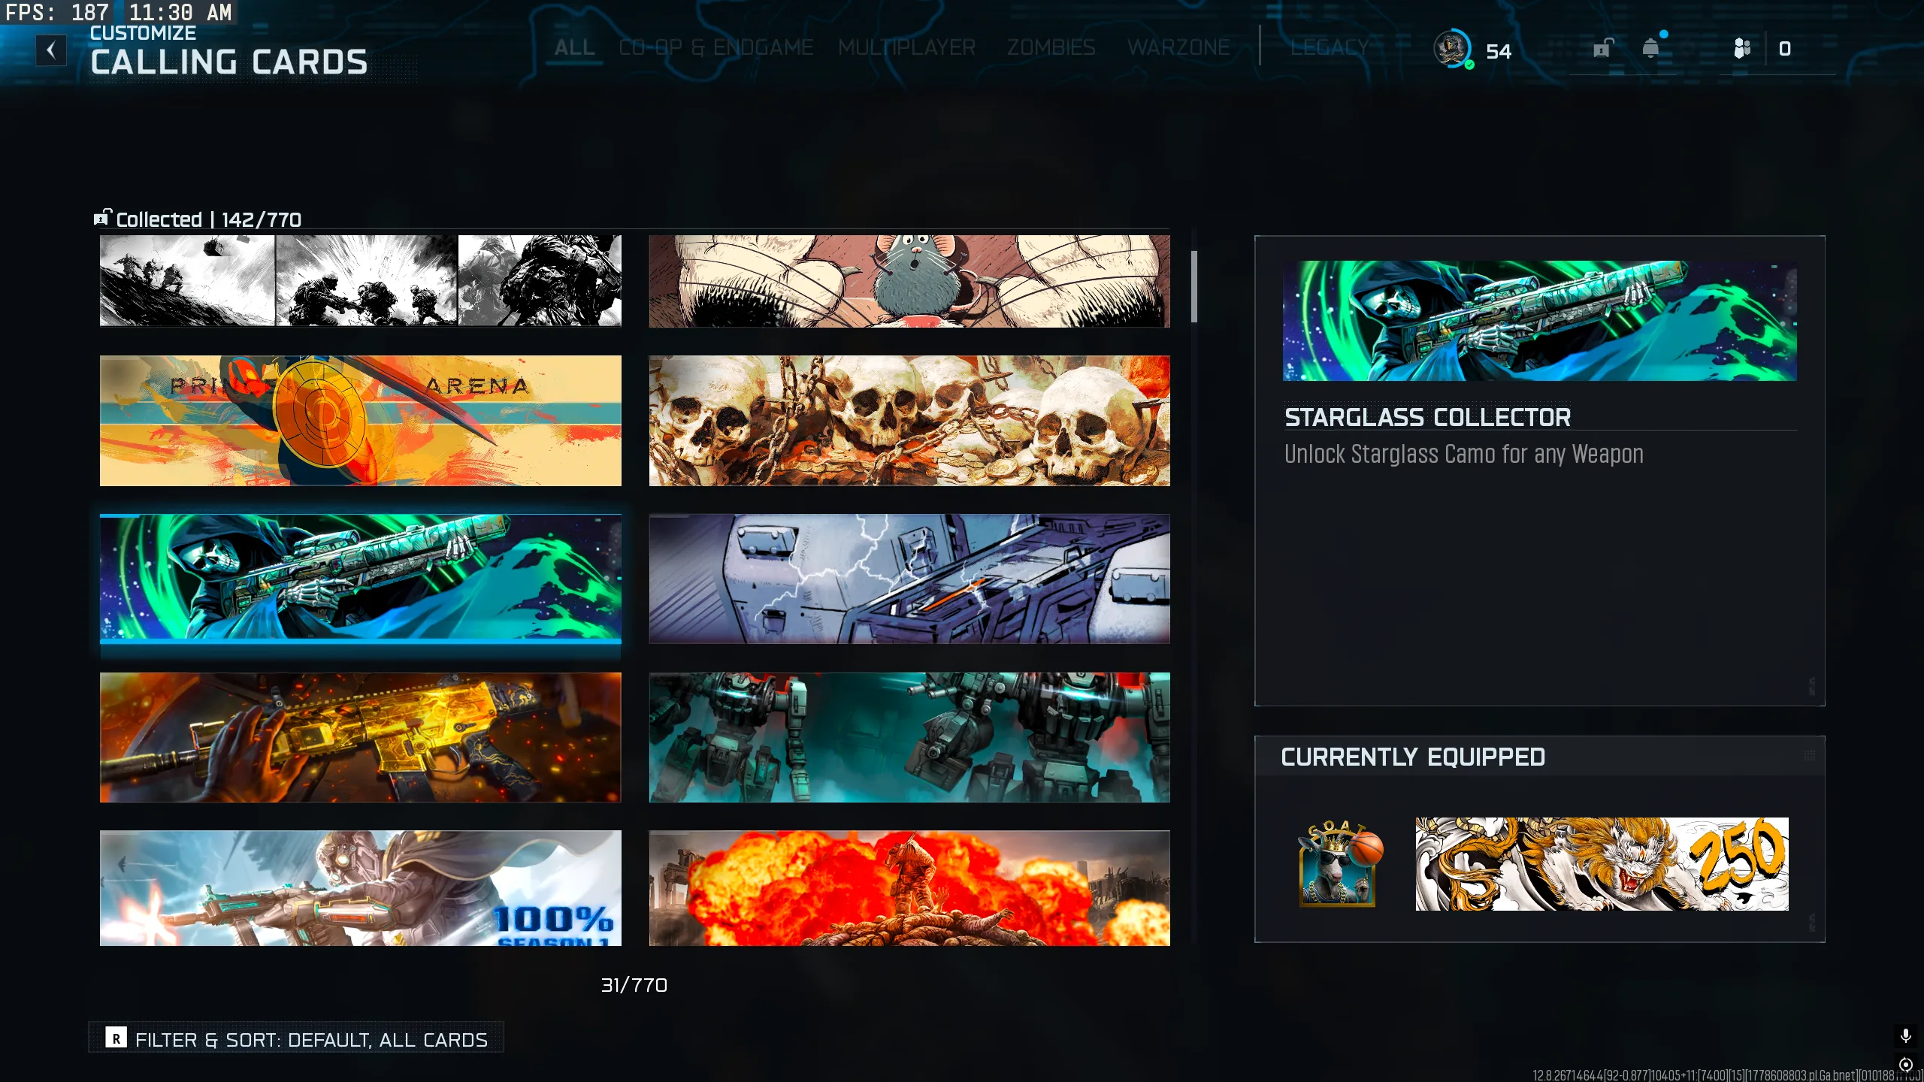Select the black-and-white soldiers comic calling card

click(361, 281)
